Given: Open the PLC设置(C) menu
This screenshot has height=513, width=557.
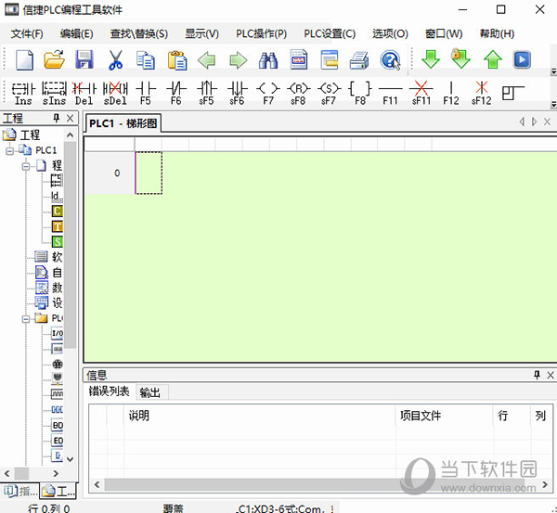Looking at the screenshot, I should coord(330,33).
